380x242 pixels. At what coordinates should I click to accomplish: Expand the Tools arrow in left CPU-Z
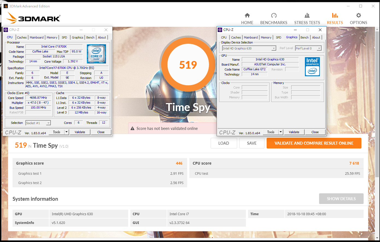click(x=66, y=132)
